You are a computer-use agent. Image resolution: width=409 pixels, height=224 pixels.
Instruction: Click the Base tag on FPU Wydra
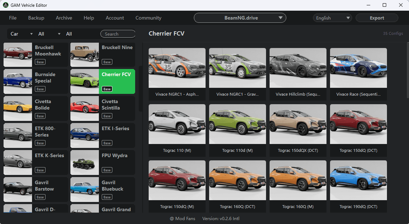point(107,170)
